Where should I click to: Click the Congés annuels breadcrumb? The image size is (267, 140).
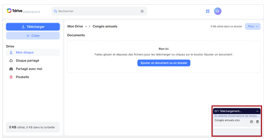point(105,26)
